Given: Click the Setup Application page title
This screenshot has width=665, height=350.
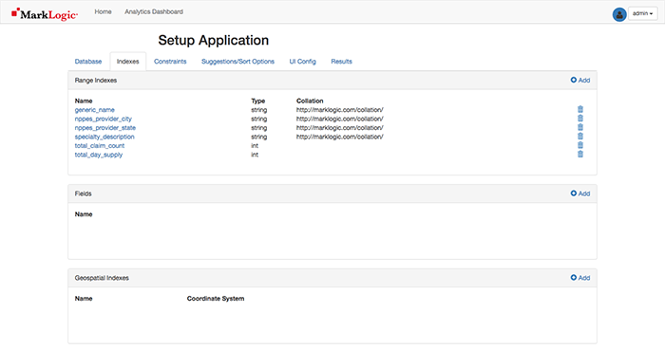Looking at the screenshot, I should pyautogui.click(x=214, y=40).
